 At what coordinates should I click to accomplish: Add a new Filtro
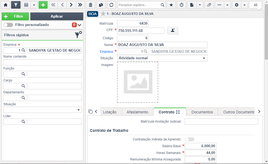point(15,17)
